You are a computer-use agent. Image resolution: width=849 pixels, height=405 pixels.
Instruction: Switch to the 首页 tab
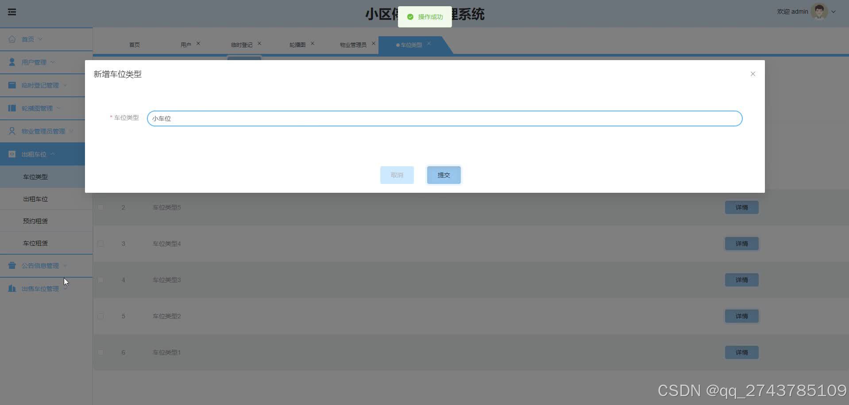click(135, 45)
